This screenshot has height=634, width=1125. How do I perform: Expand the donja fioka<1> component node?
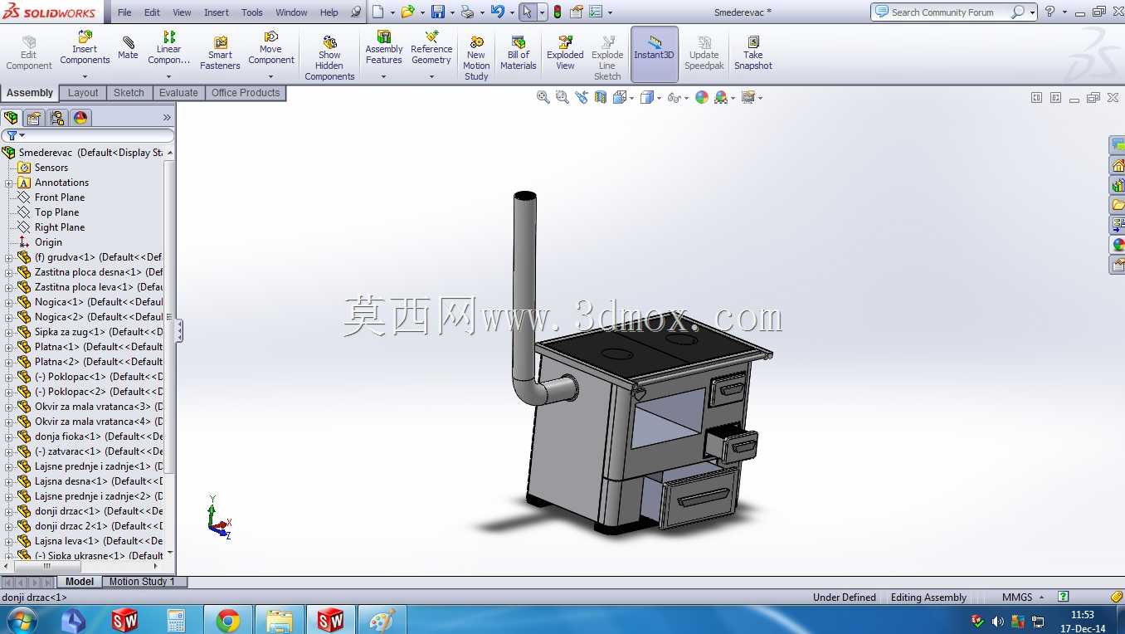pyautogui.click(x=9, y=436)
